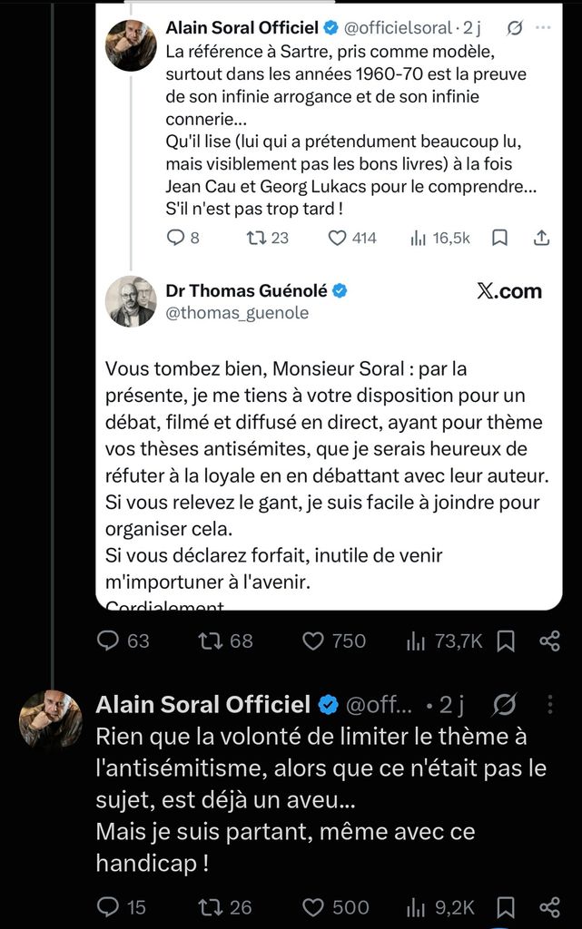The width and height of the screenshot is (582, 929).
Task: Open horizontal three-dot menu on top embedded tweet
Action: [x=543, y=27]
